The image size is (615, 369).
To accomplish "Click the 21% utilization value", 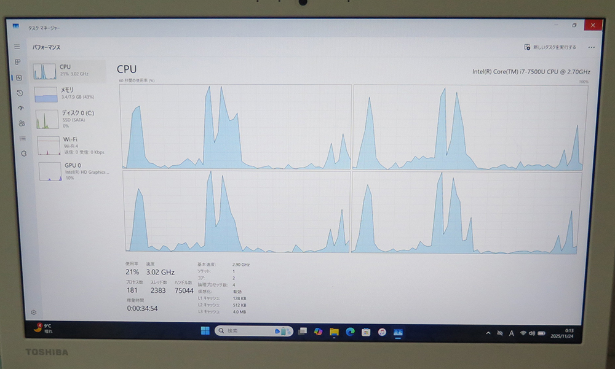I will coord(132,272).
